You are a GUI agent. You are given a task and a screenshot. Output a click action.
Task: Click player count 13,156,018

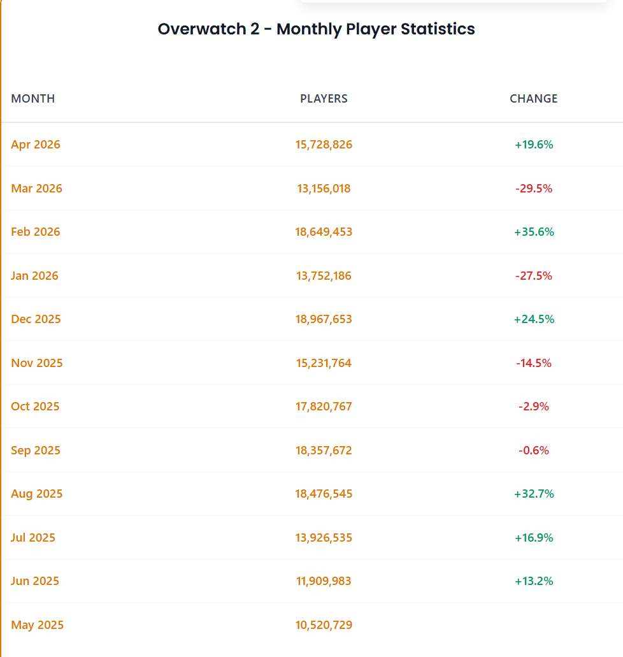coord(324,189)
